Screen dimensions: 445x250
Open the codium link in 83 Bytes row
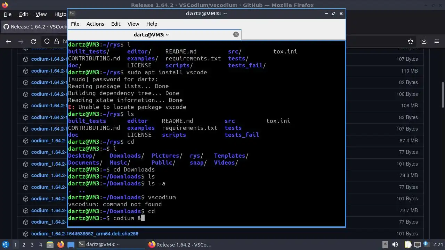click(49, 117)
